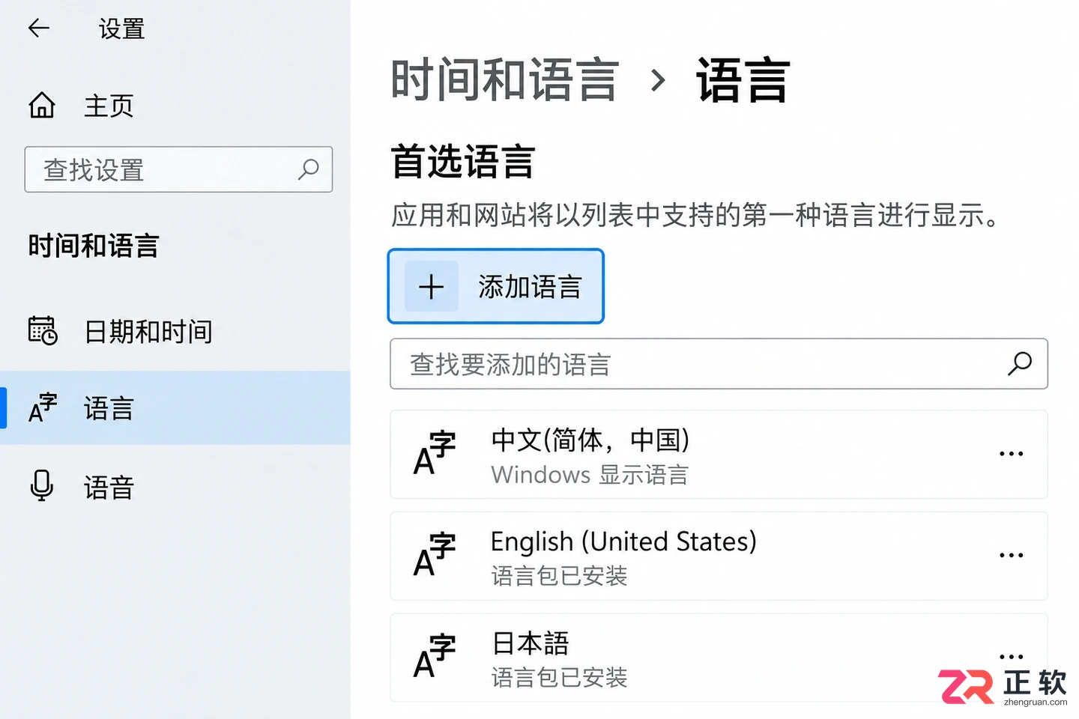
Task: Click the back arrow icon
Action: coord(38,28)
